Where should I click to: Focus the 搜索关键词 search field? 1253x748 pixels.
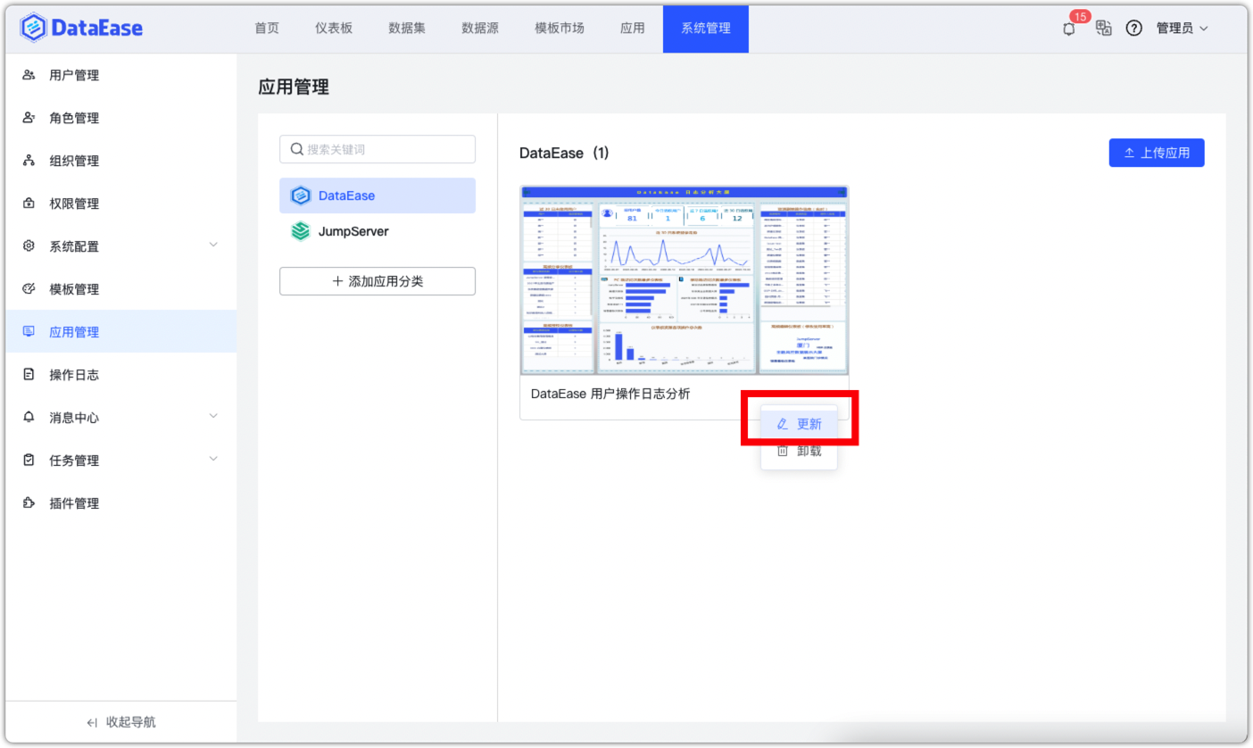click(x=378, y=150)
